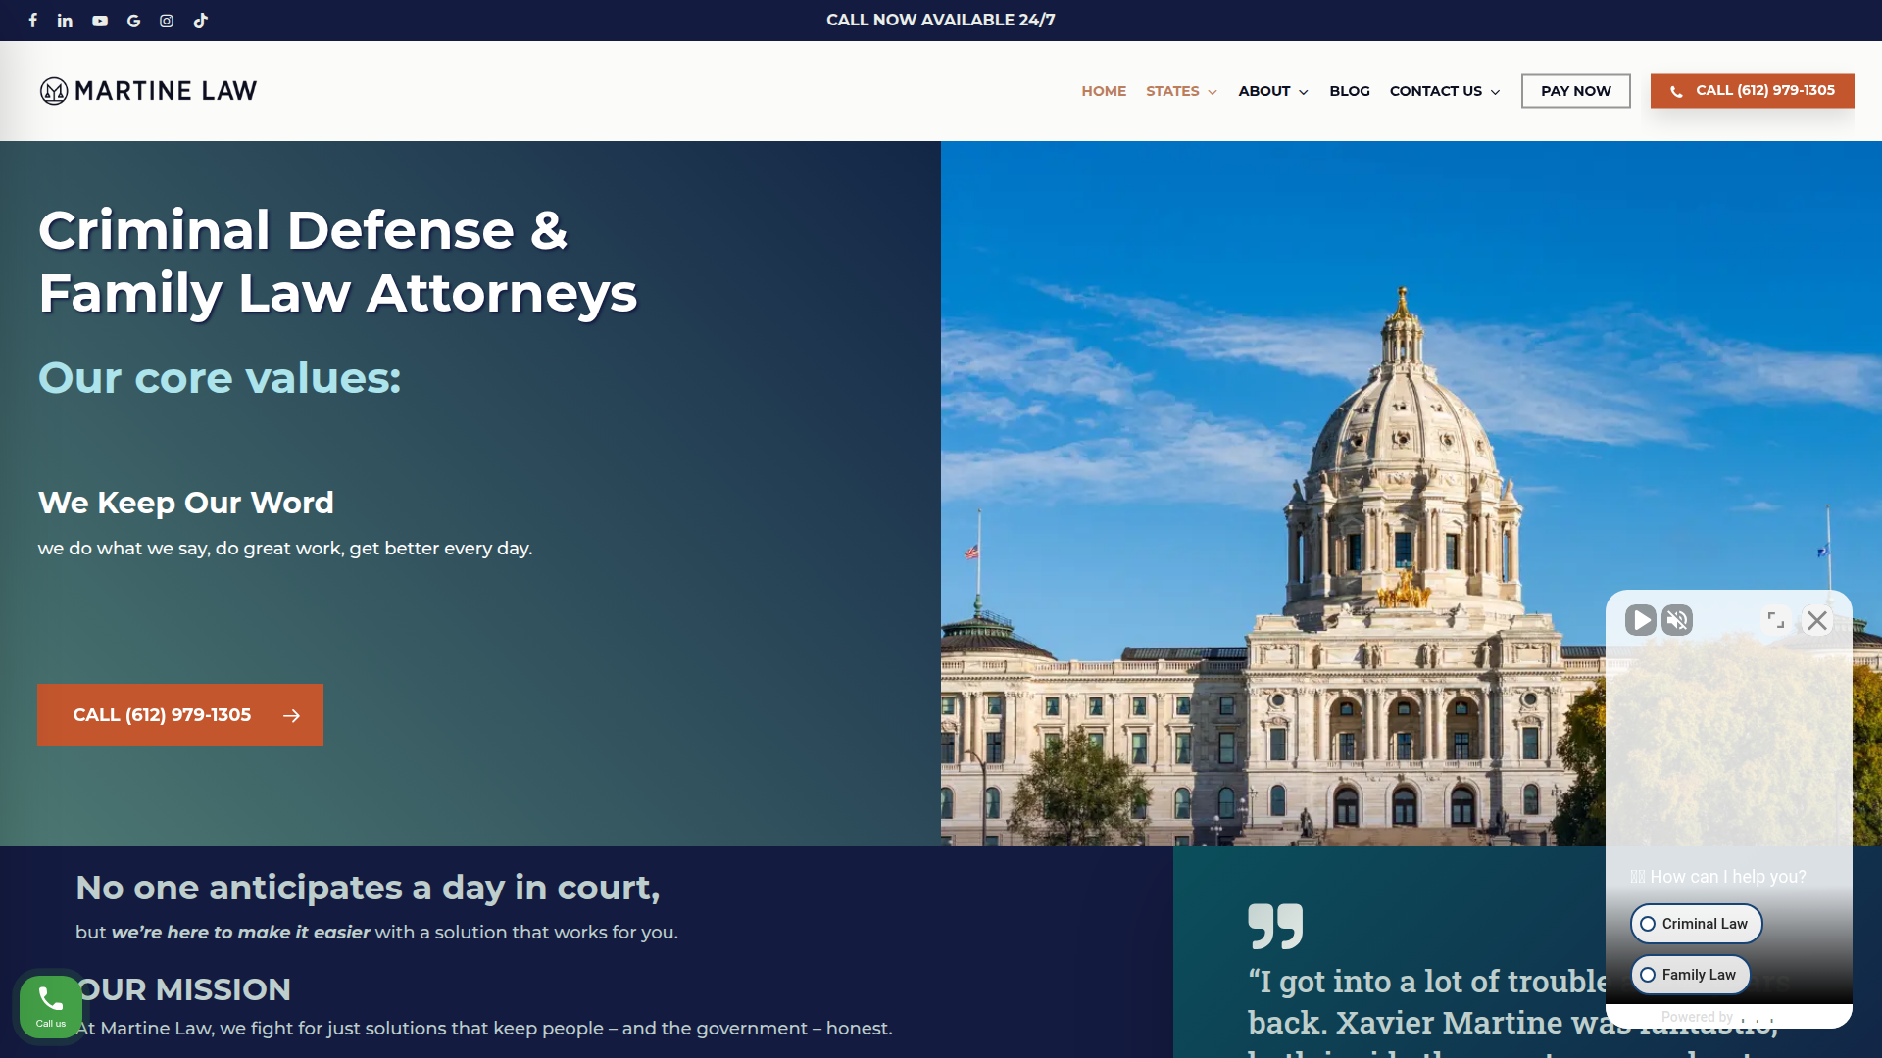The image size is (1882, 1058).
Task: Expand the Contact Us dropdown menu
Action: (1445, 91)
